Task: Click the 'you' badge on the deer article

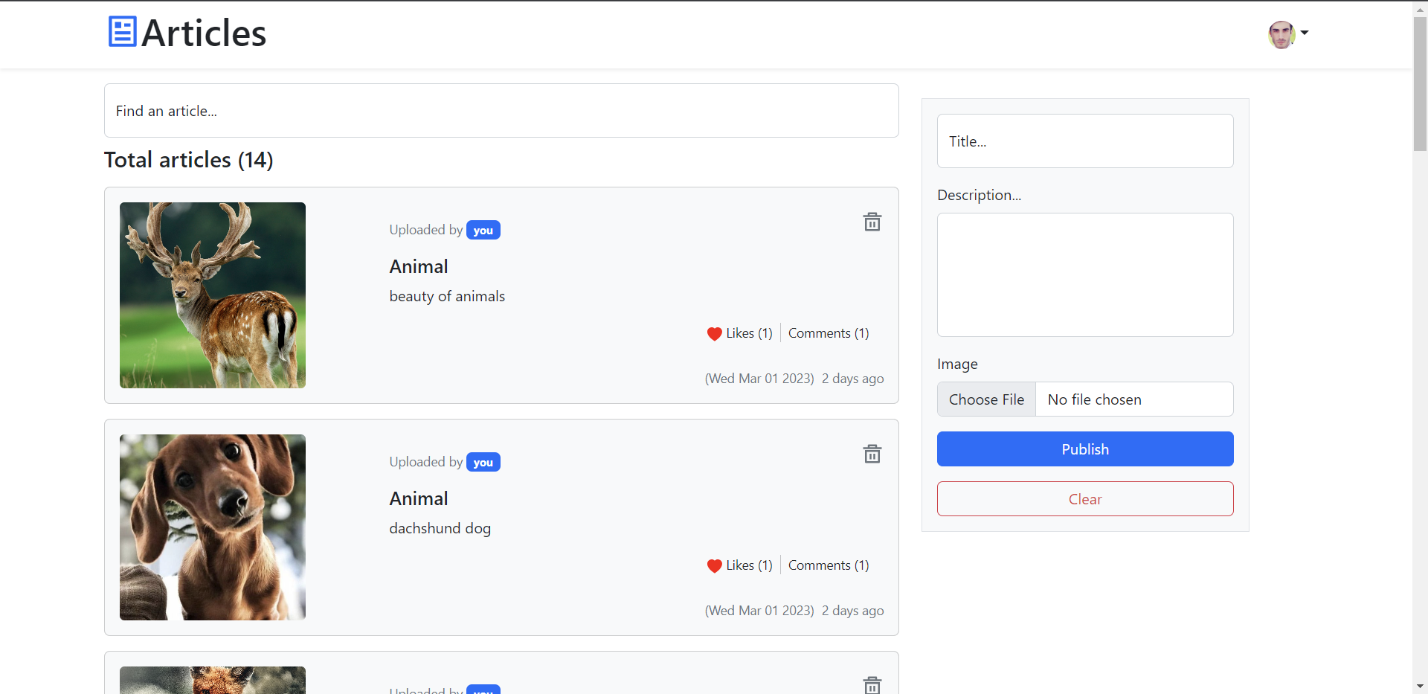Action: tap(483, 230)
